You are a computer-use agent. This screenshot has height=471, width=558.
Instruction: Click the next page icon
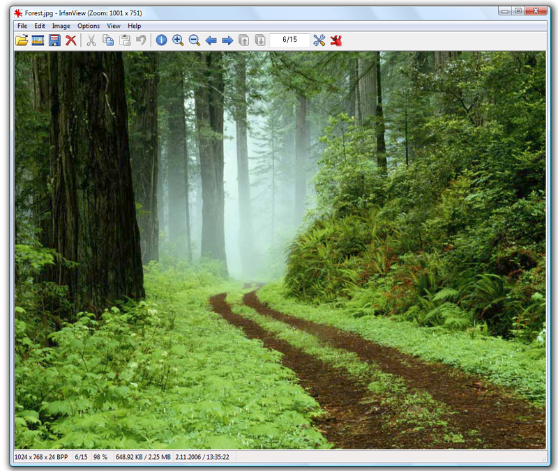coord(260,40)
